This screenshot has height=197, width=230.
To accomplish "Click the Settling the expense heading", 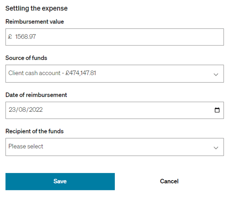I will point(37,8).
